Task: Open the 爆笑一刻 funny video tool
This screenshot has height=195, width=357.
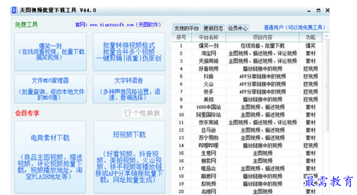Action: [51, 52]
